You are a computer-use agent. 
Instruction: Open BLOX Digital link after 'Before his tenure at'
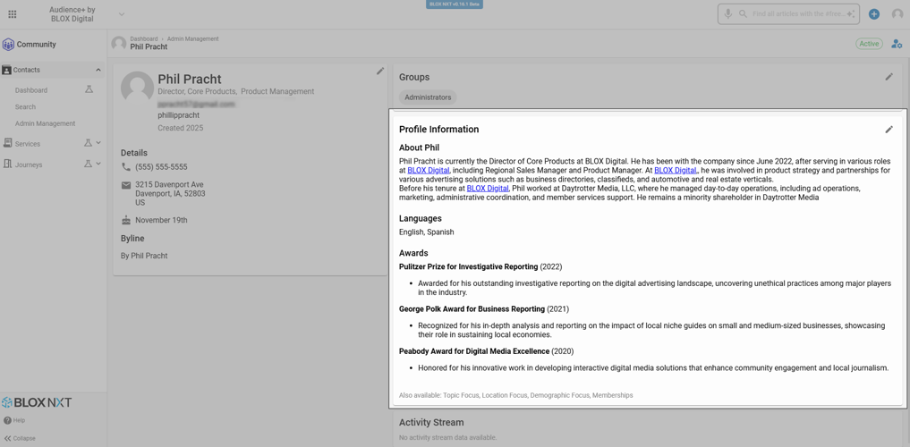pos(488,189)
